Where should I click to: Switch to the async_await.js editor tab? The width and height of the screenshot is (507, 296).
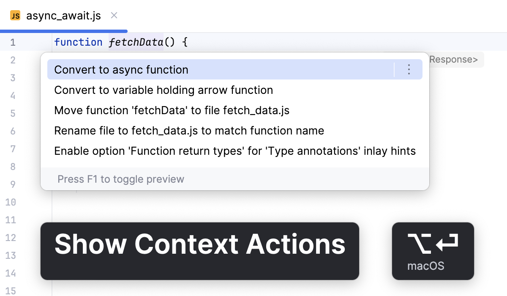63,16
